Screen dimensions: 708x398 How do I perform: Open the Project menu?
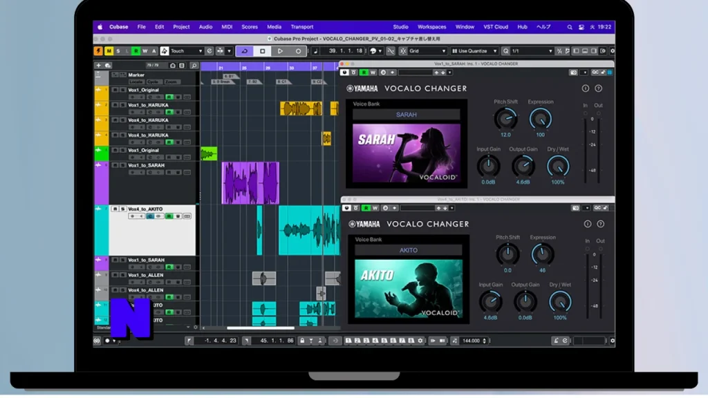[x=181, y=27]
